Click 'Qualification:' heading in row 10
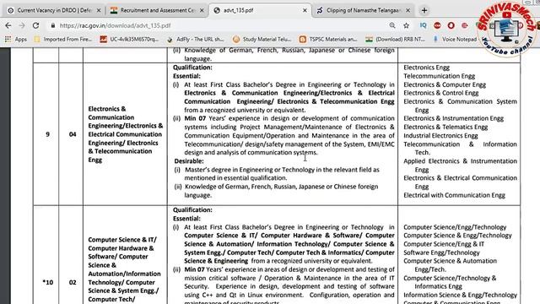Image resolution: width=540 pixels, height=304 pixels. (192, 210)
